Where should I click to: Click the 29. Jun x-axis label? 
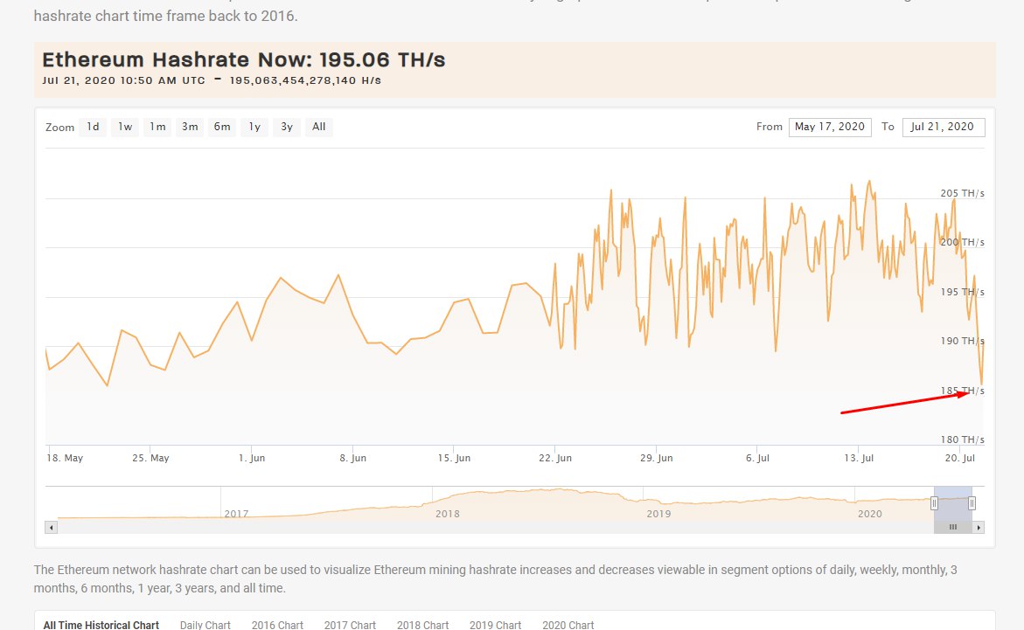pyautogui.click(x=657, y=458)
